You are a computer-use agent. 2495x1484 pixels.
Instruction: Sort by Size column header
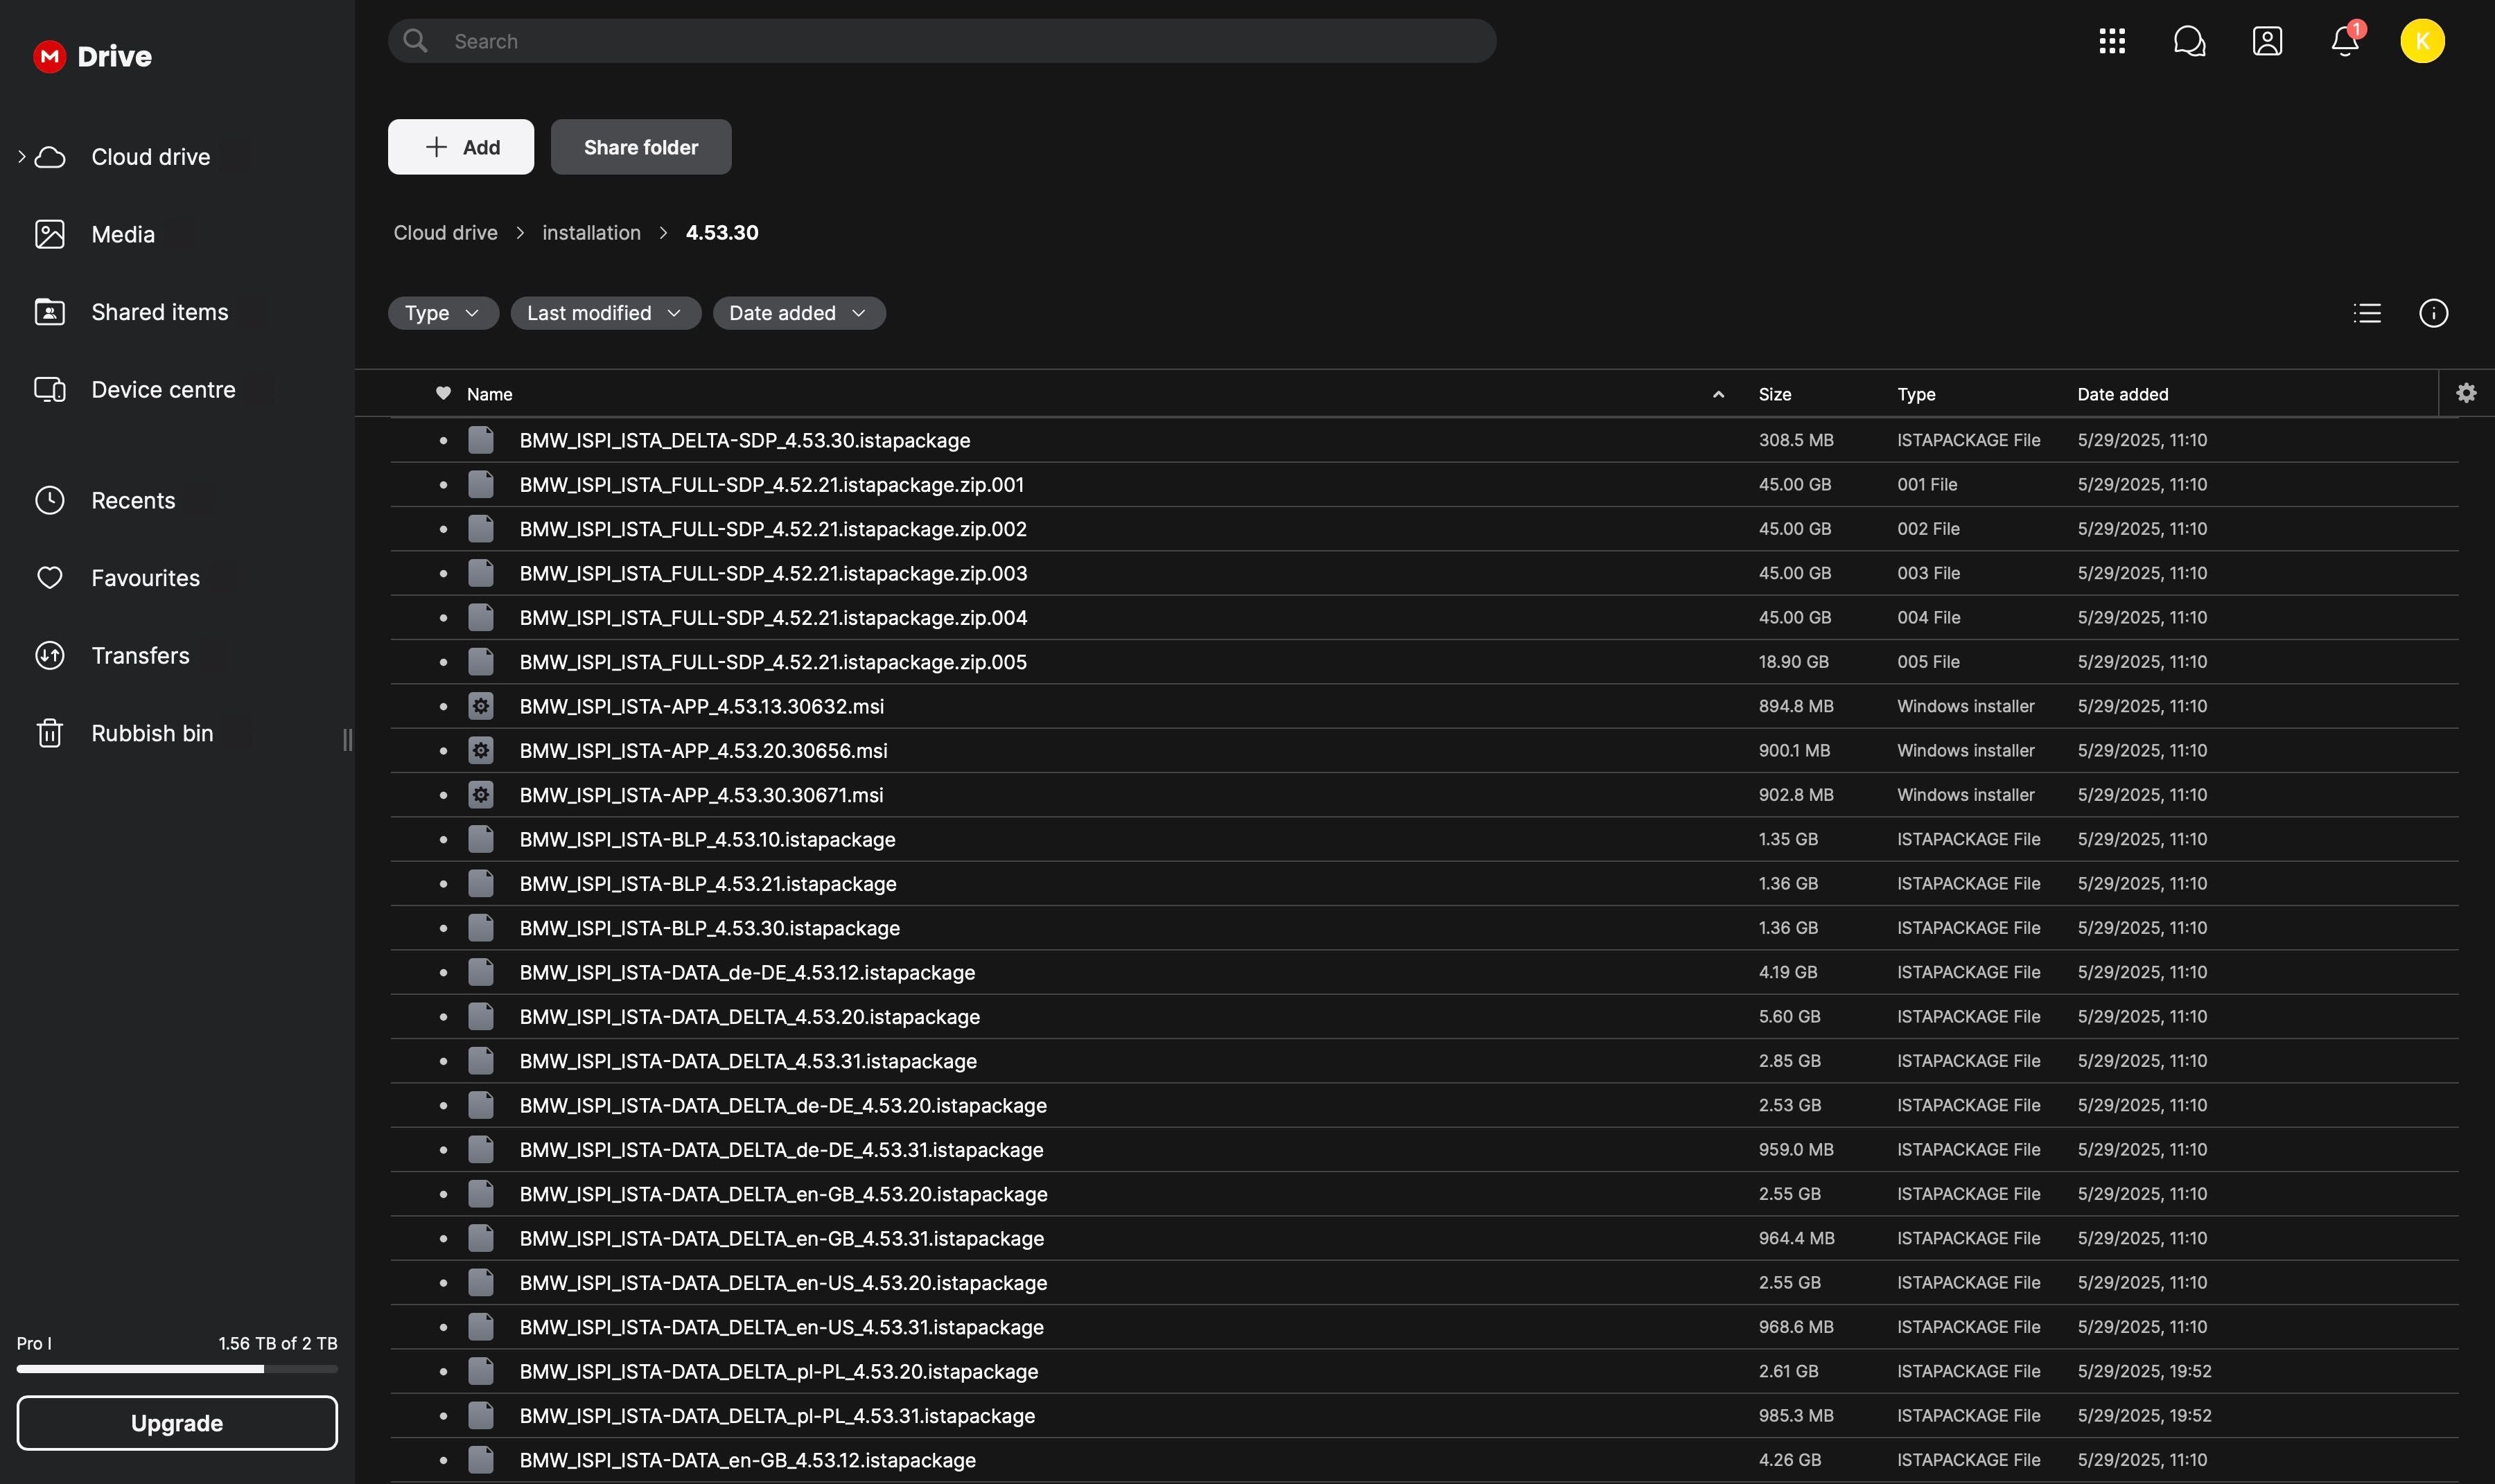click(1775, 394)
